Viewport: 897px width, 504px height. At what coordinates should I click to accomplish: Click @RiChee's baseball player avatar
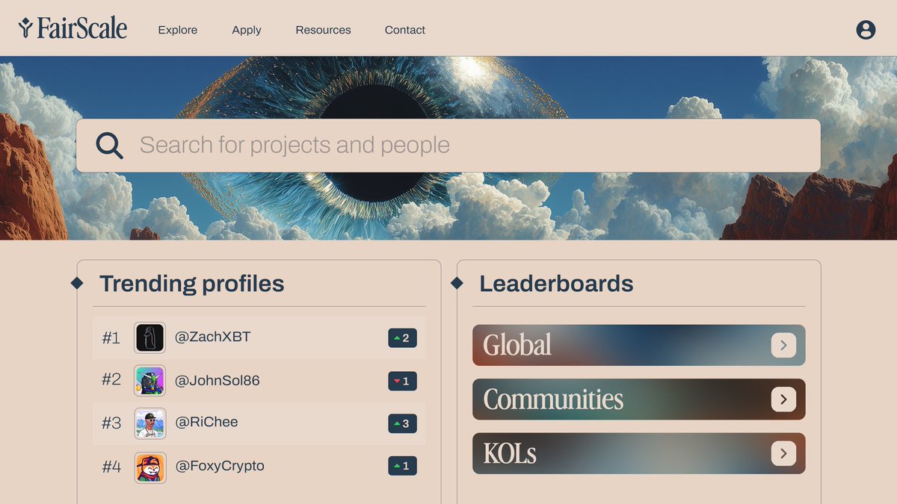(x=149, y=423)
